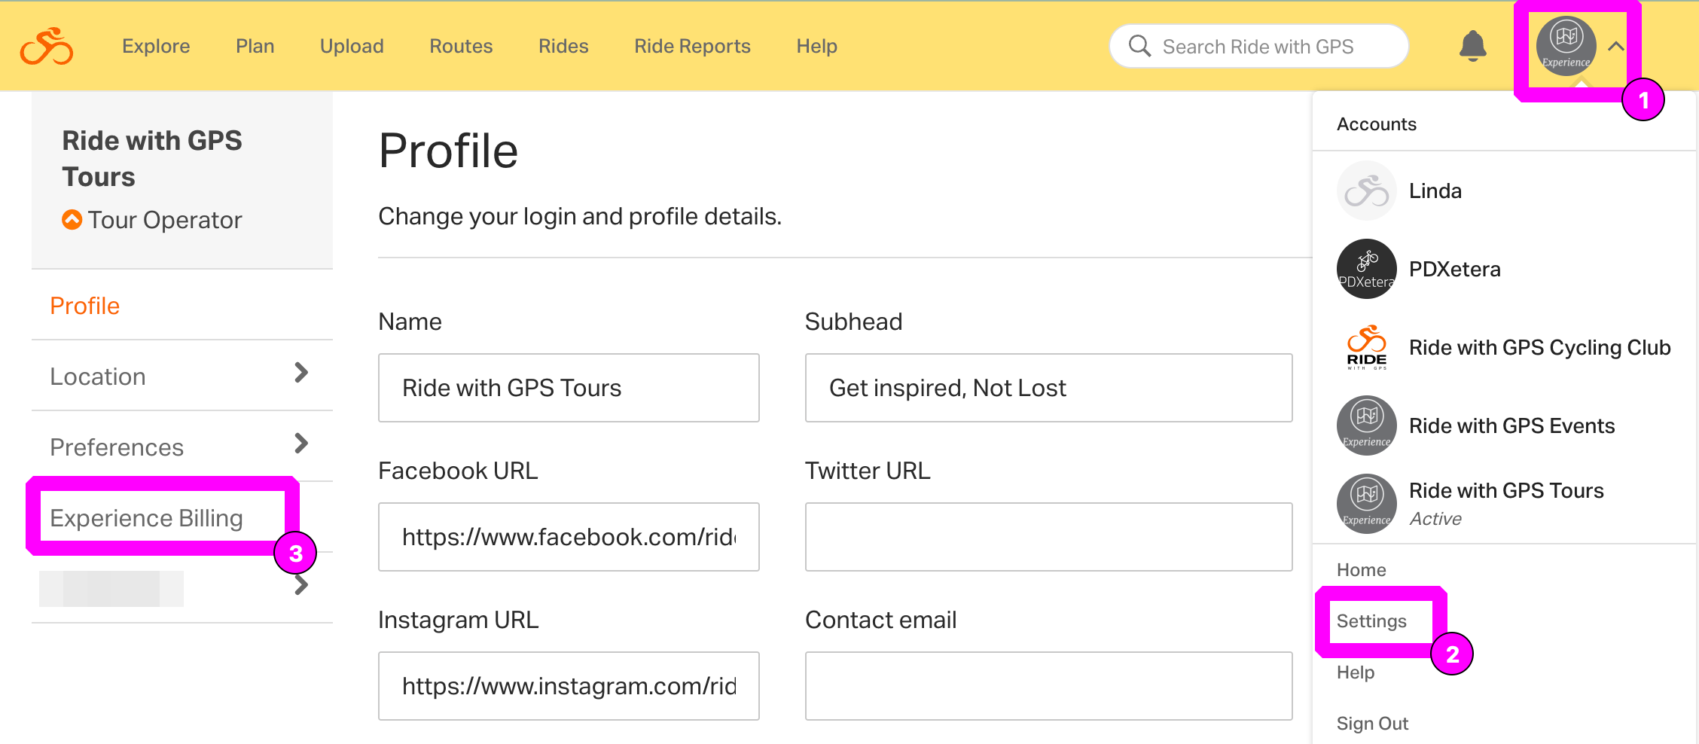
Task: Click Home in the account menu
Action: pyautogui.click(x=1361, y=570)
